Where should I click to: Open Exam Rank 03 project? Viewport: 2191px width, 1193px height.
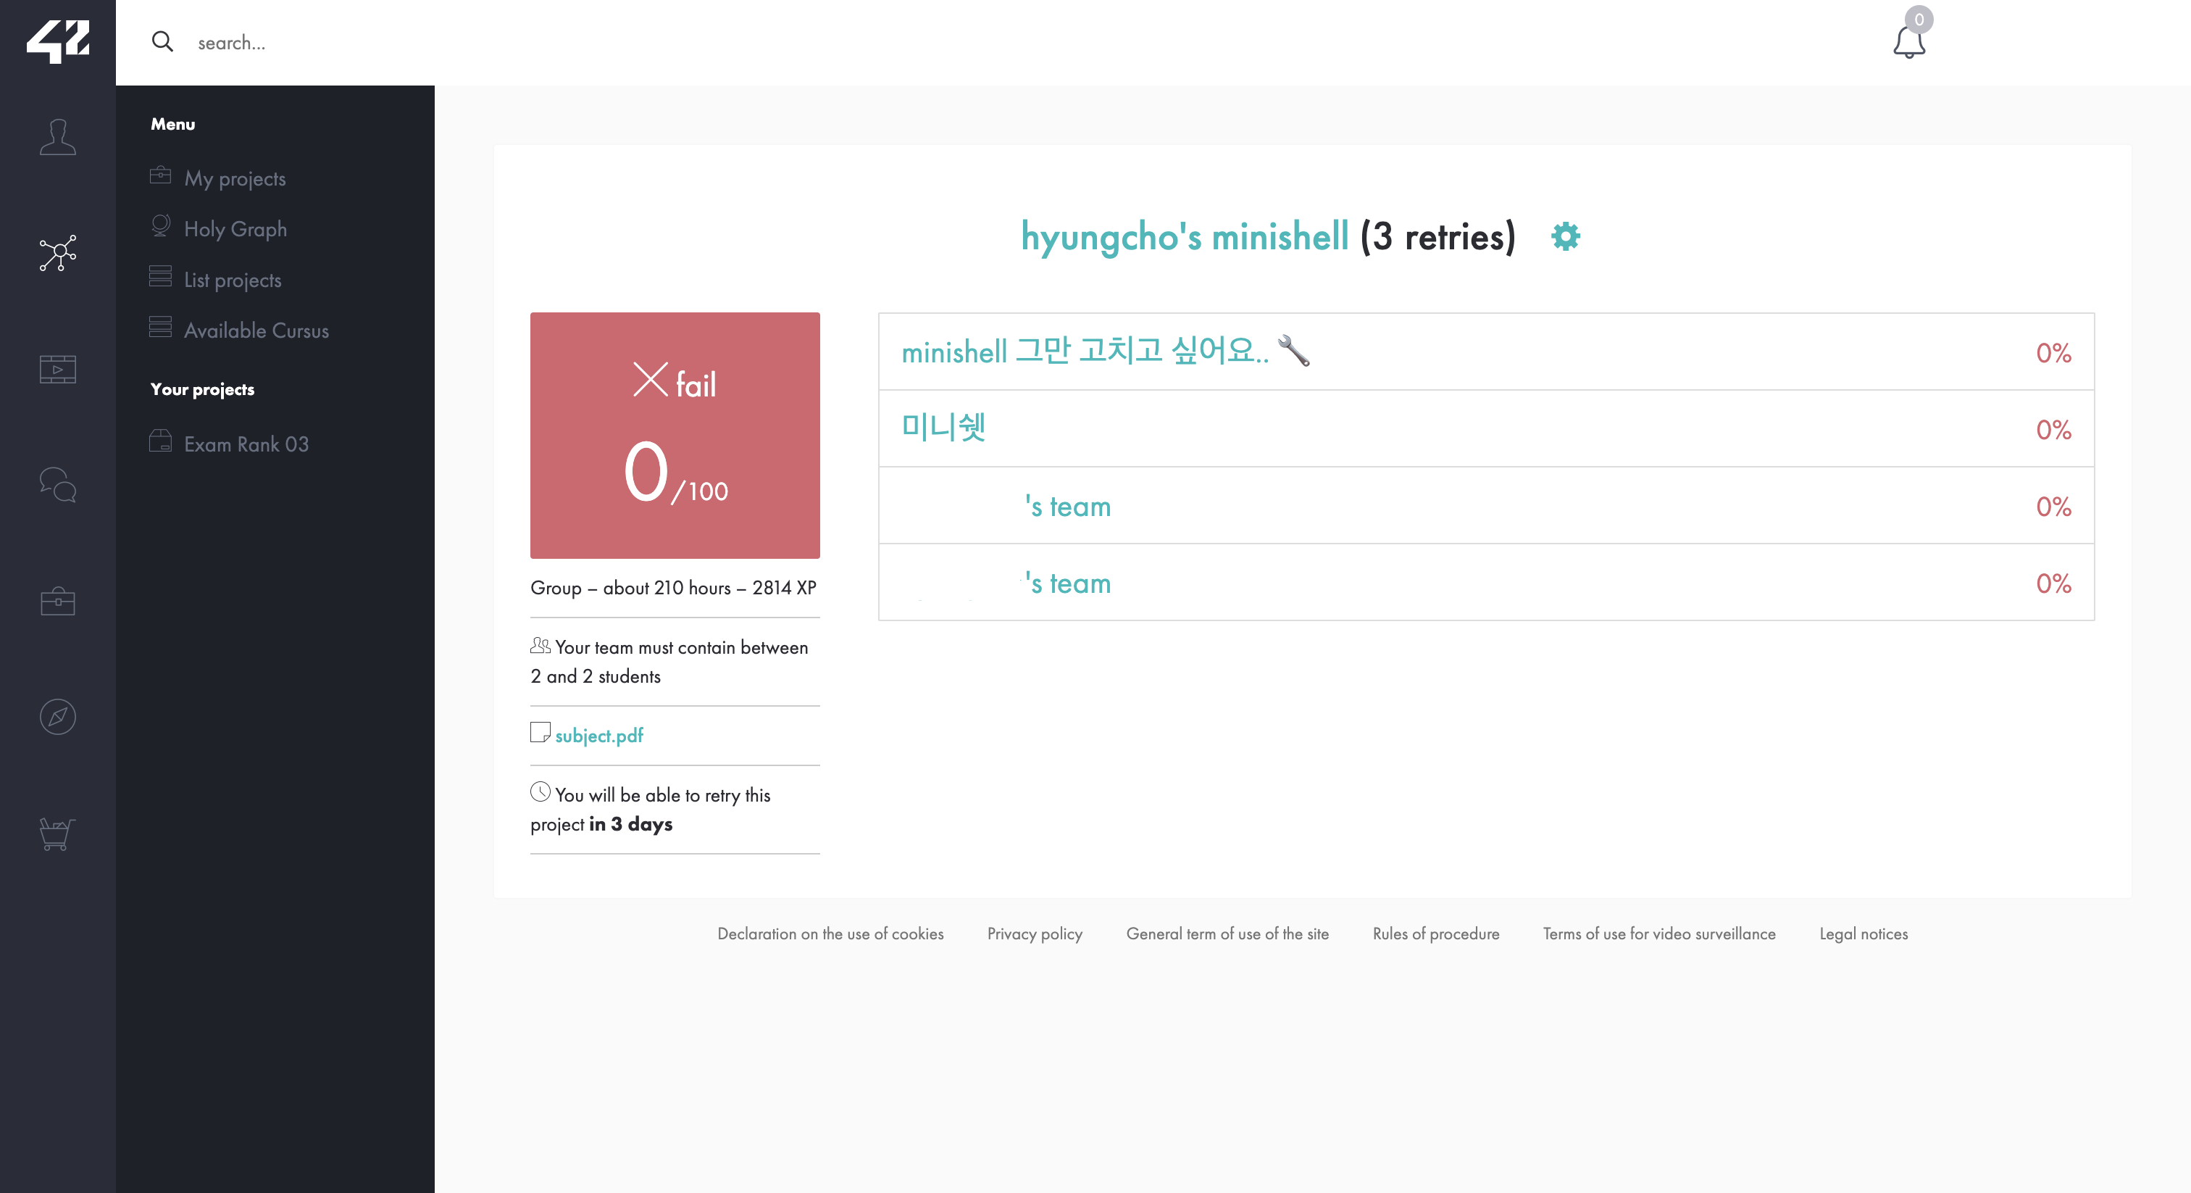point(246,444)
